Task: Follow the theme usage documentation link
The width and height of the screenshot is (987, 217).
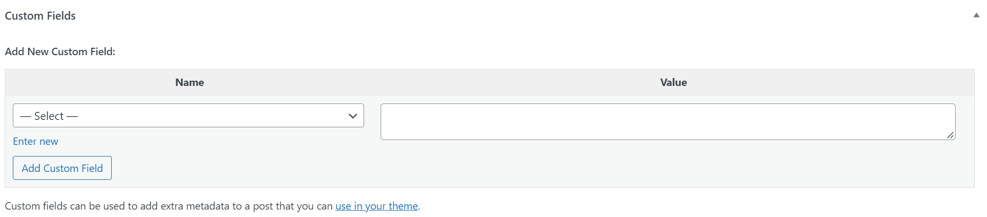Action: coord(376,206)
